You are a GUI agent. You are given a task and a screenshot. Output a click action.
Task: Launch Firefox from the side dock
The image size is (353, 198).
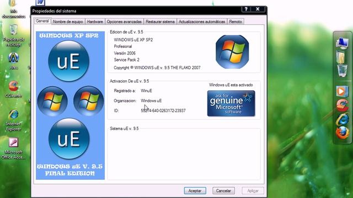click(x=342, y=133)
